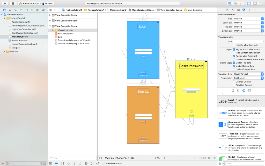The height and width of the screenshot is (166, 265).
Task: Open the Size inspector
Action: pos(249,10)
